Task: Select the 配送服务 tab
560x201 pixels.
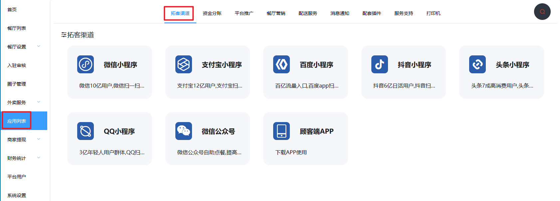Action: [x=308, y=13]
